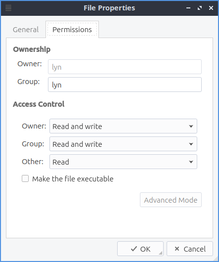219x262 pixels.
Task: Click the Owner dropdown arrow
Action: (191, 127)
